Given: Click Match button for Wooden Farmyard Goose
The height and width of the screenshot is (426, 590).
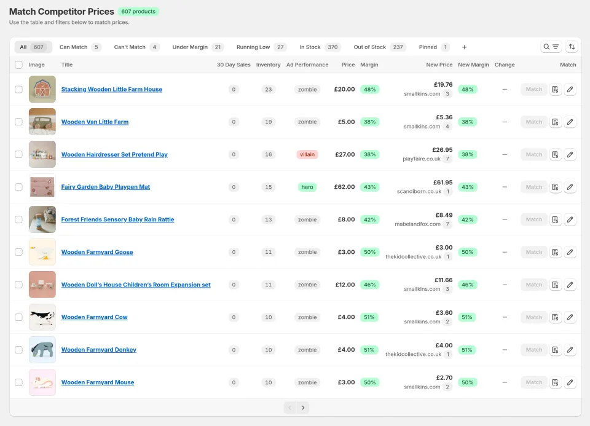Looking at the screenshot, I should (x=534, y=252).
